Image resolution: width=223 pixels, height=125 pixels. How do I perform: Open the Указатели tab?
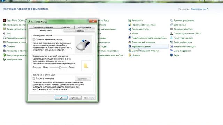pos(79,31)
